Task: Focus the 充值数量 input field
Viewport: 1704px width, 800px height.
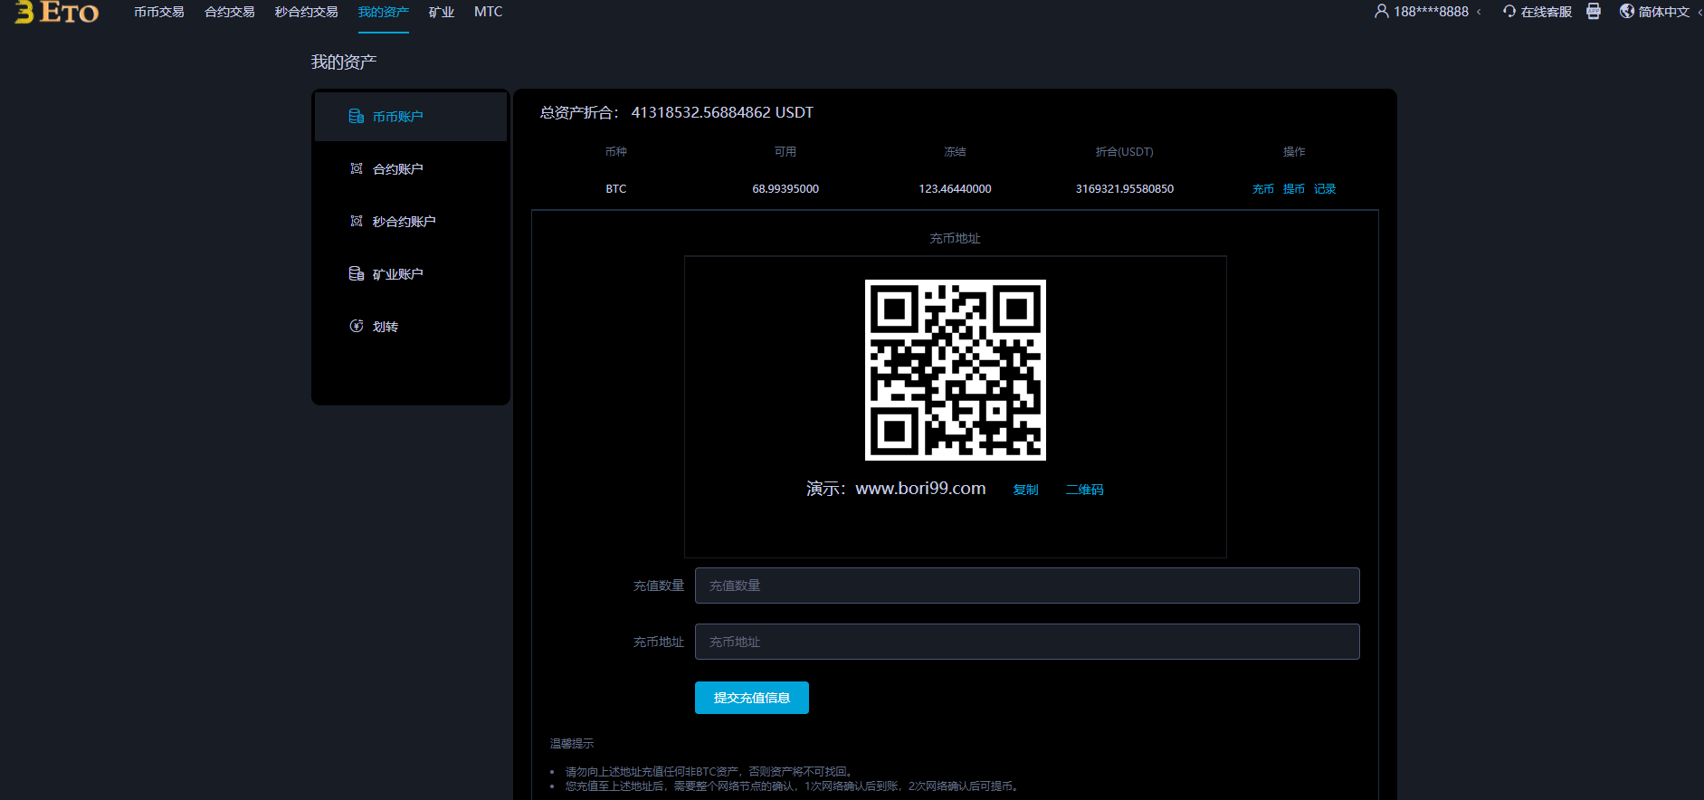Action: click(x=1027, y=586)
